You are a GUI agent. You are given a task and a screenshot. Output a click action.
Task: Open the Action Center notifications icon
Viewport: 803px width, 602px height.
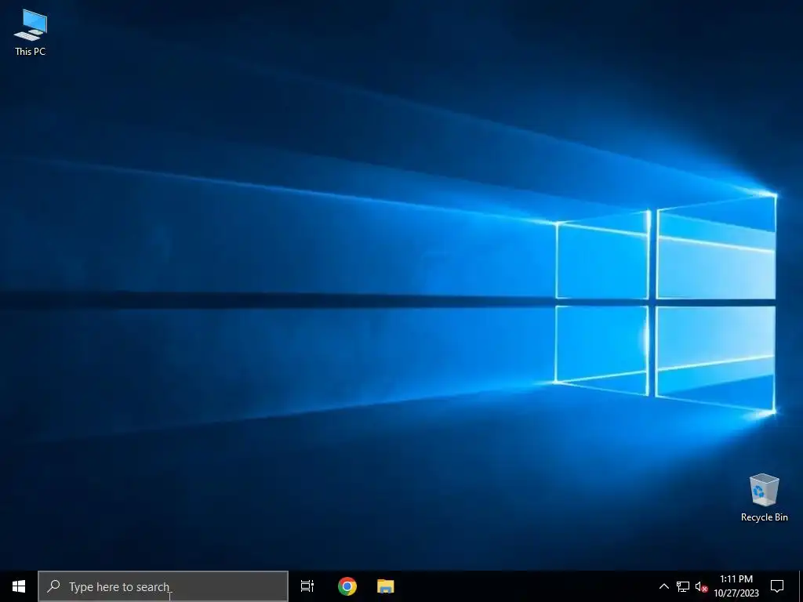(777, 586)
